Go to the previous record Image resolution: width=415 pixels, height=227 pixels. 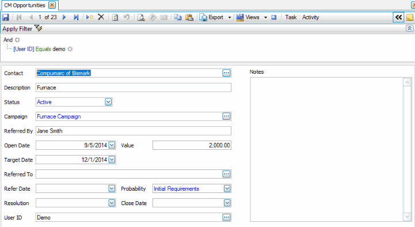pyautogui.click(x=31, y=17)
